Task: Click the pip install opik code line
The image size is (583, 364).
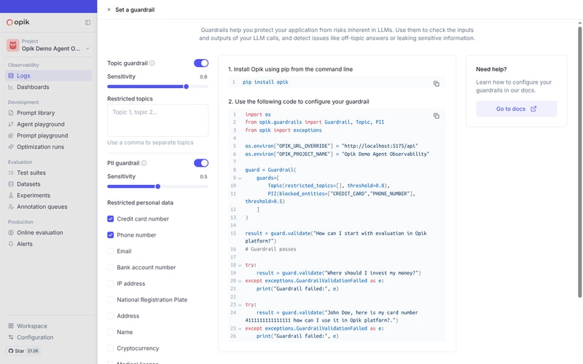Action: tap(265, 82)
